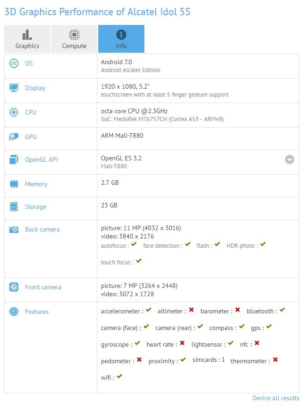Image resolution: width=304 pixels, height=409 pixels.
Task: Open the Device all results link
Action: click(275, 398)
